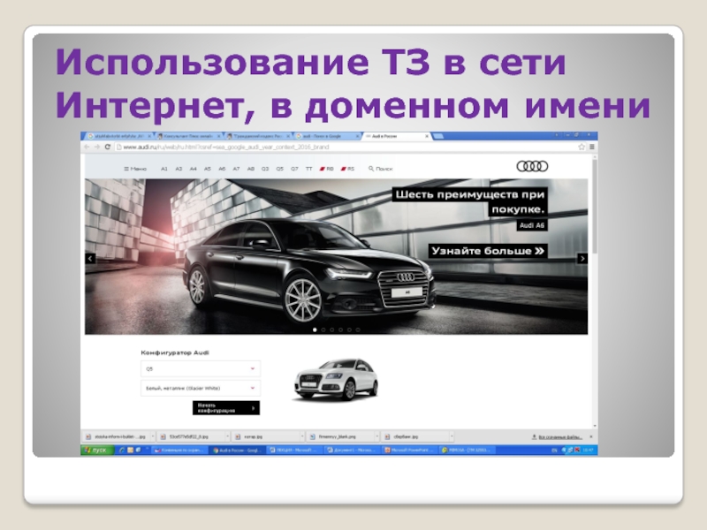The image size is (707, 530).
Task: Select the A8 model link
Action: coord(251,169)
